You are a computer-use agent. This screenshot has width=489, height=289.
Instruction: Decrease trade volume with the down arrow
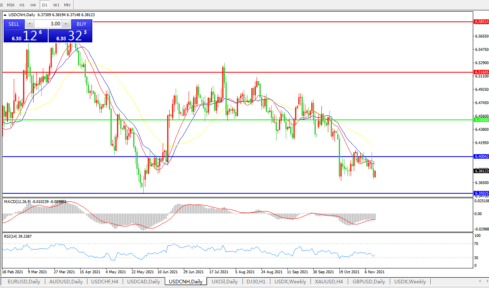[x=29, y=24]
